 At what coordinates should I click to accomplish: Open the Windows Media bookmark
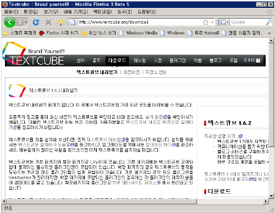[138, 33]
